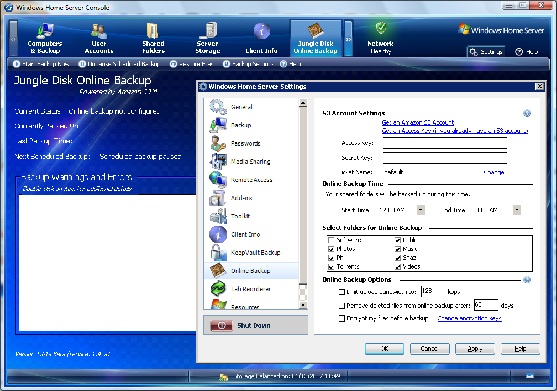Click the Restore Files icon

click(174, 64)
